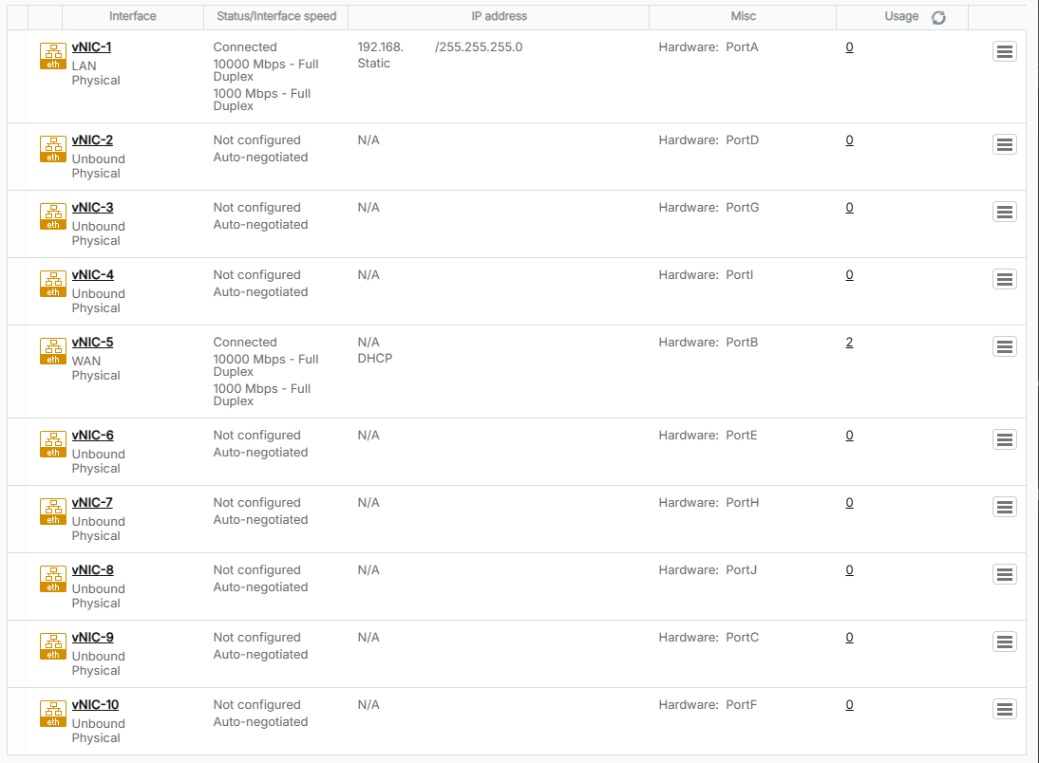Click the eth icon for vNIC-3

tap(52, 216)
